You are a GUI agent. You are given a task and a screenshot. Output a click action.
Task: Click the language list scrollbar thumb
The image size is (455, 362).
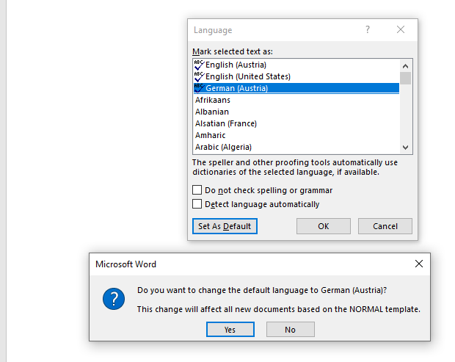pyautogui.click(x=405, y=78)
